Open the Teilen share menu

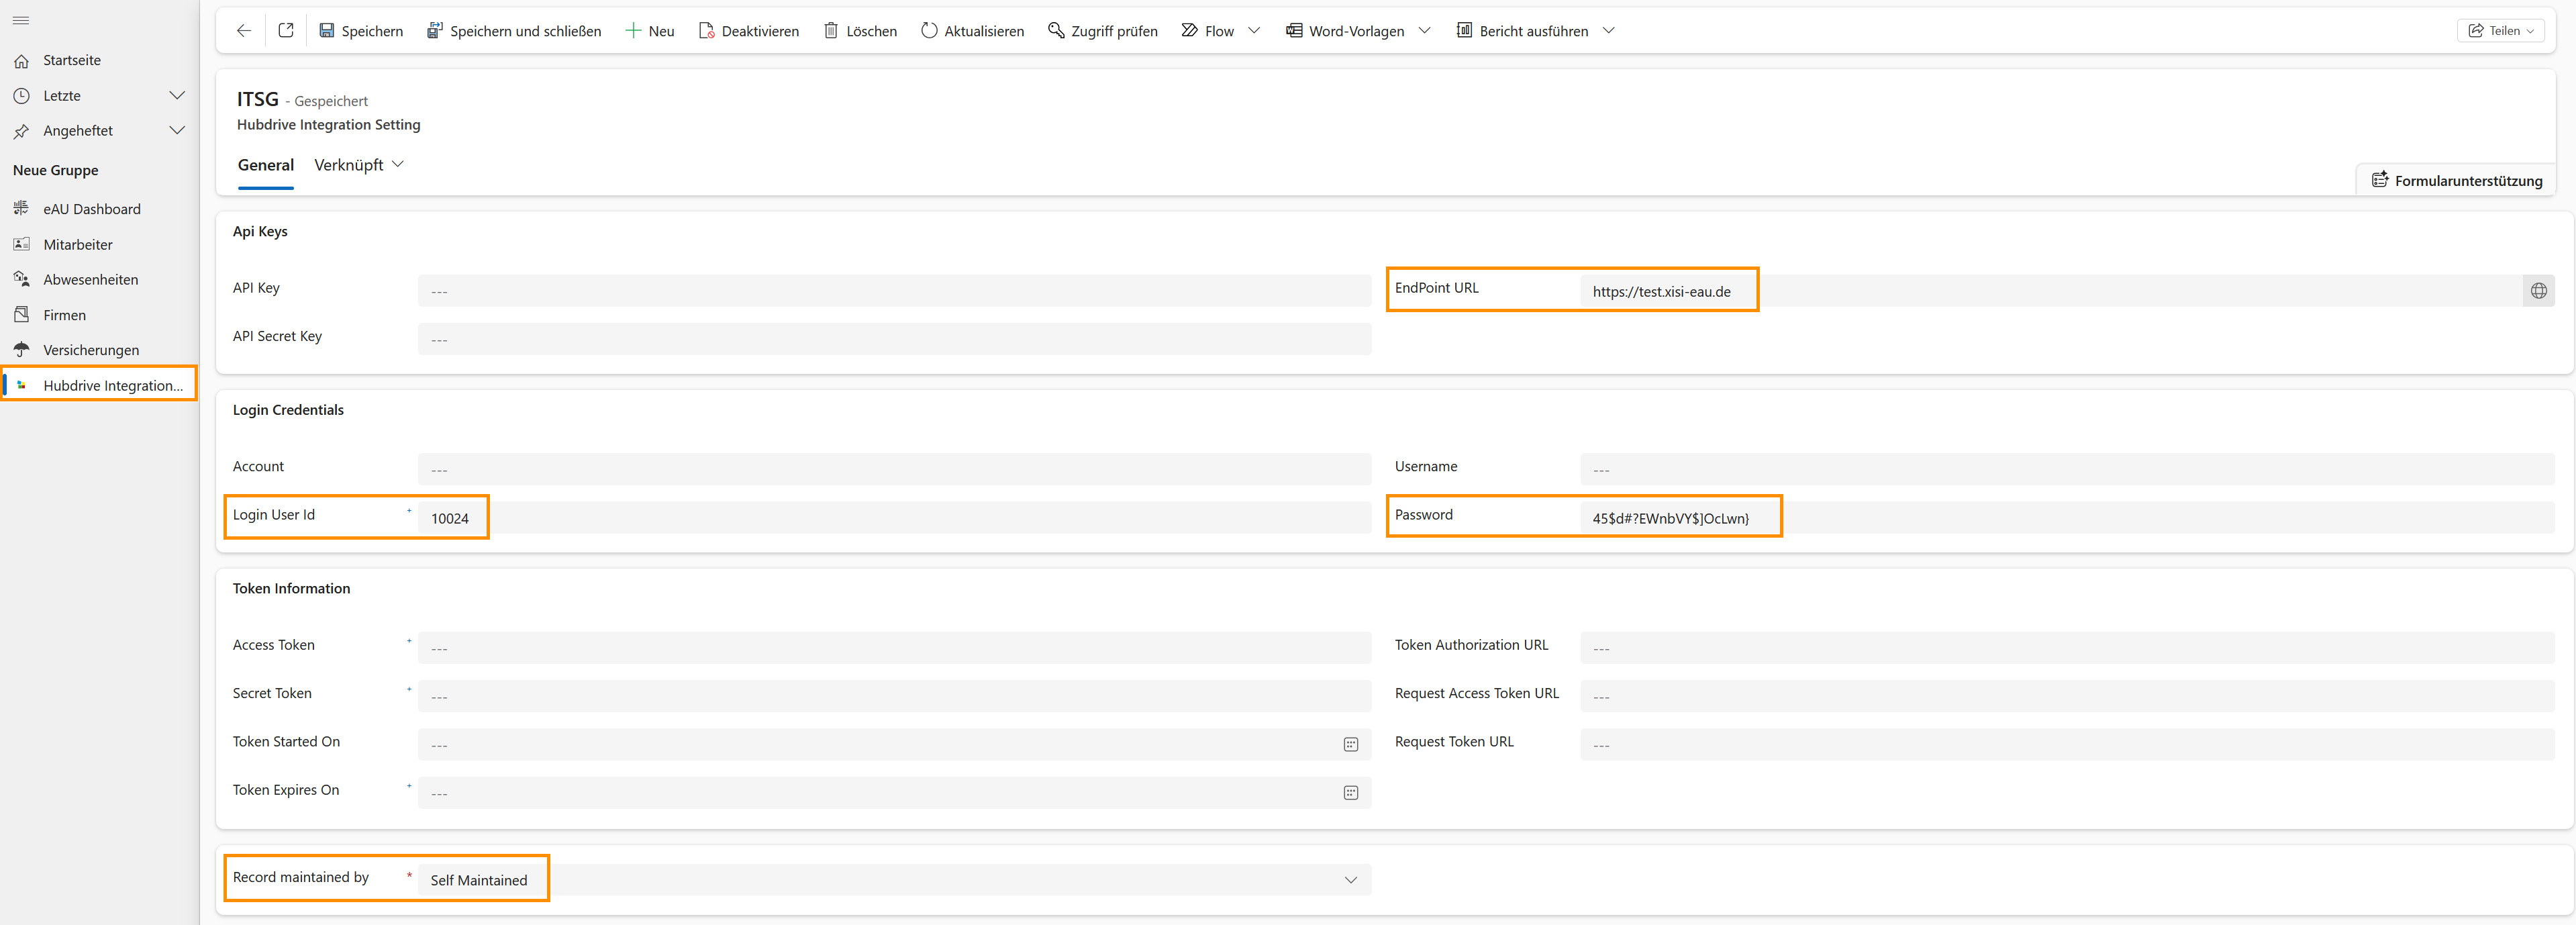pyautogui.click(x=2500, y=31)
